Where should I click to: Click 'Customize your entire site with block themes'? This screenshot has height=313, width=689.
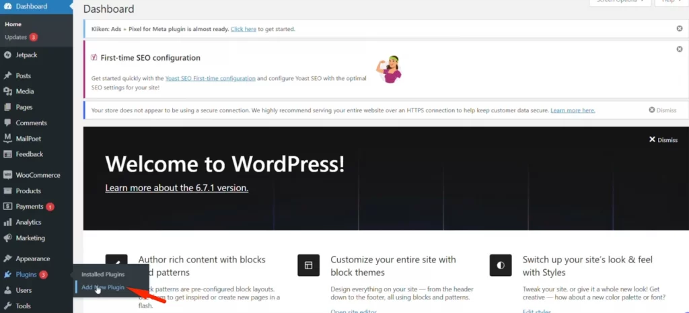pyautogui.click(x=393, y=266)
